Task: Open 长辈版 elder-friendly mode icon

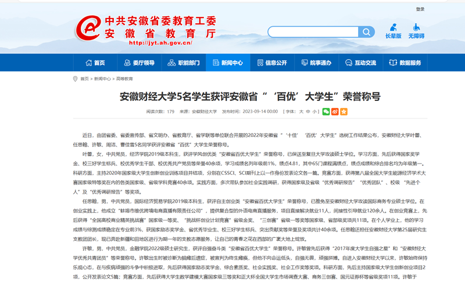Action: (394, 31)
